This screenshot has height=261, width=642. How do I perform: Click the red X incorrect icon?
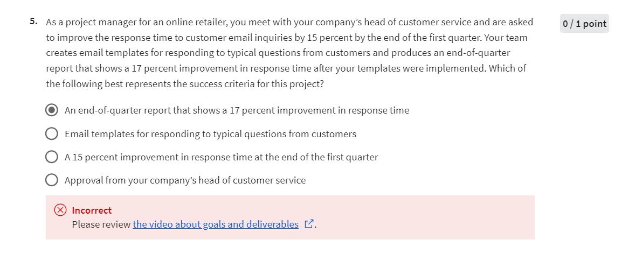coord(61,210)
